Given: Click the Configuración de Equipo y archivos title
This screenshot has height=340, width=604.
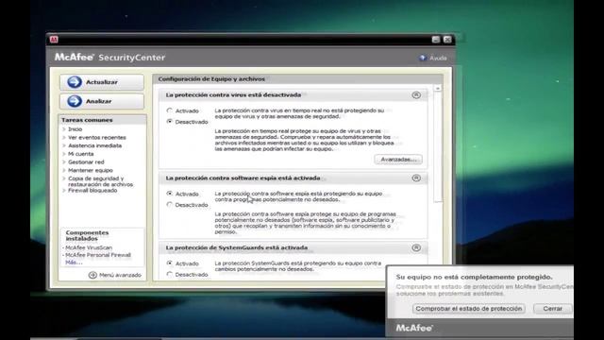Looking at the screenshot, I should click(x=211, y=79).
